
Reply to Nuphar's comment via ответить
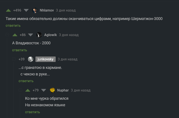pos(32,112)
